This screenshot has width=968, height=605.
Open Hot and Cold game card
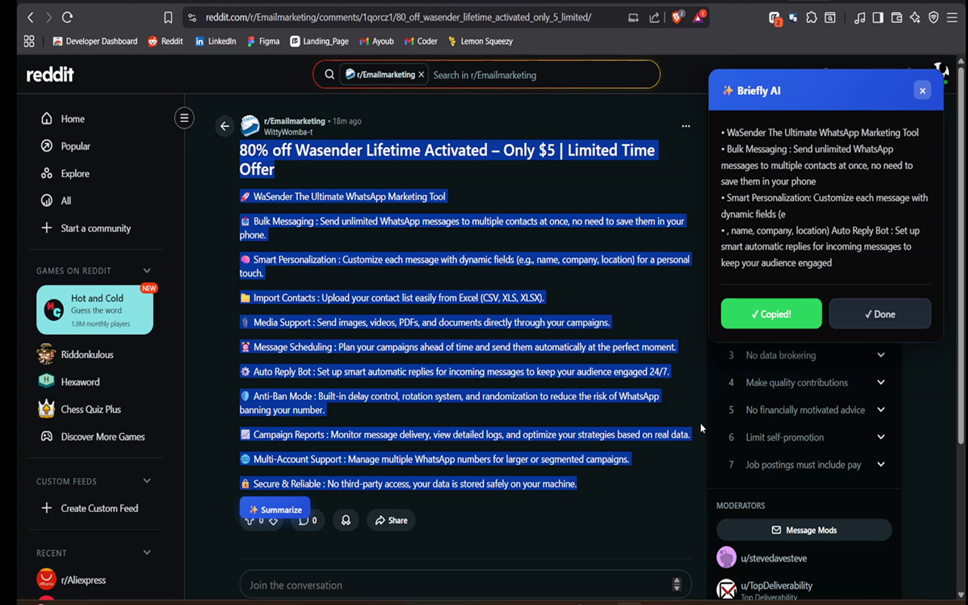click(95, 310)
